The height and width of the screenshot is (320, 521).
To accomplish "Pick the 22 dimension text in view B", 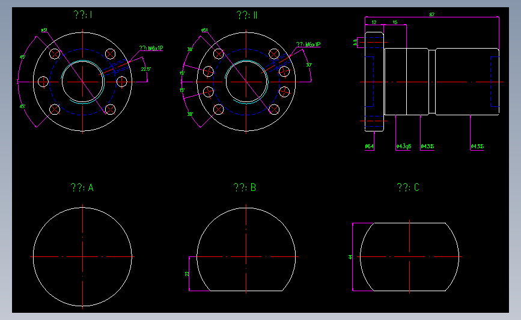I will click(x=187, y=274).
